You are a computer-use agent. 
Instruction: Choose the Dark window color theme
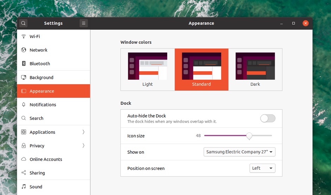[255, 69]
